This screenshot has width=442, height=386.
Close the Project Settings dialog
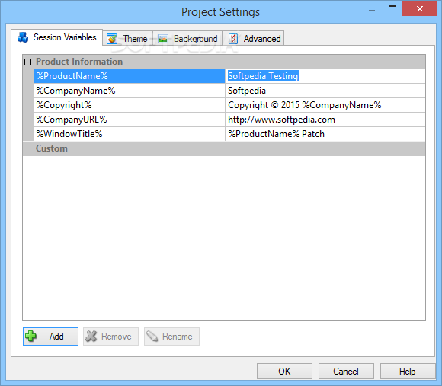pyautogui.click(x=419, y=8)
